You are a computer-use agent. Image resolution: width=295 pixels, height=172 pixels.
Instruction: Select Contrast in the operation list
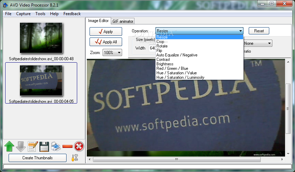point(199,60)
